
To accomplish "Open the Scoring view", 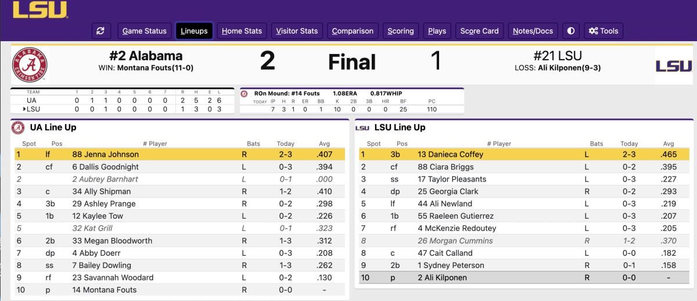I will tap(401, 31).
